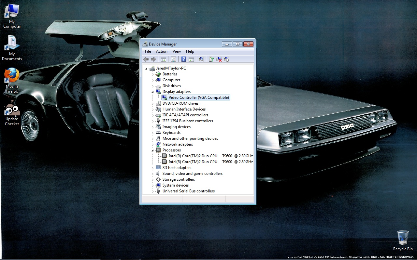Select the SD host adapters label
The image size is (417, 260).
click(177, 168)
